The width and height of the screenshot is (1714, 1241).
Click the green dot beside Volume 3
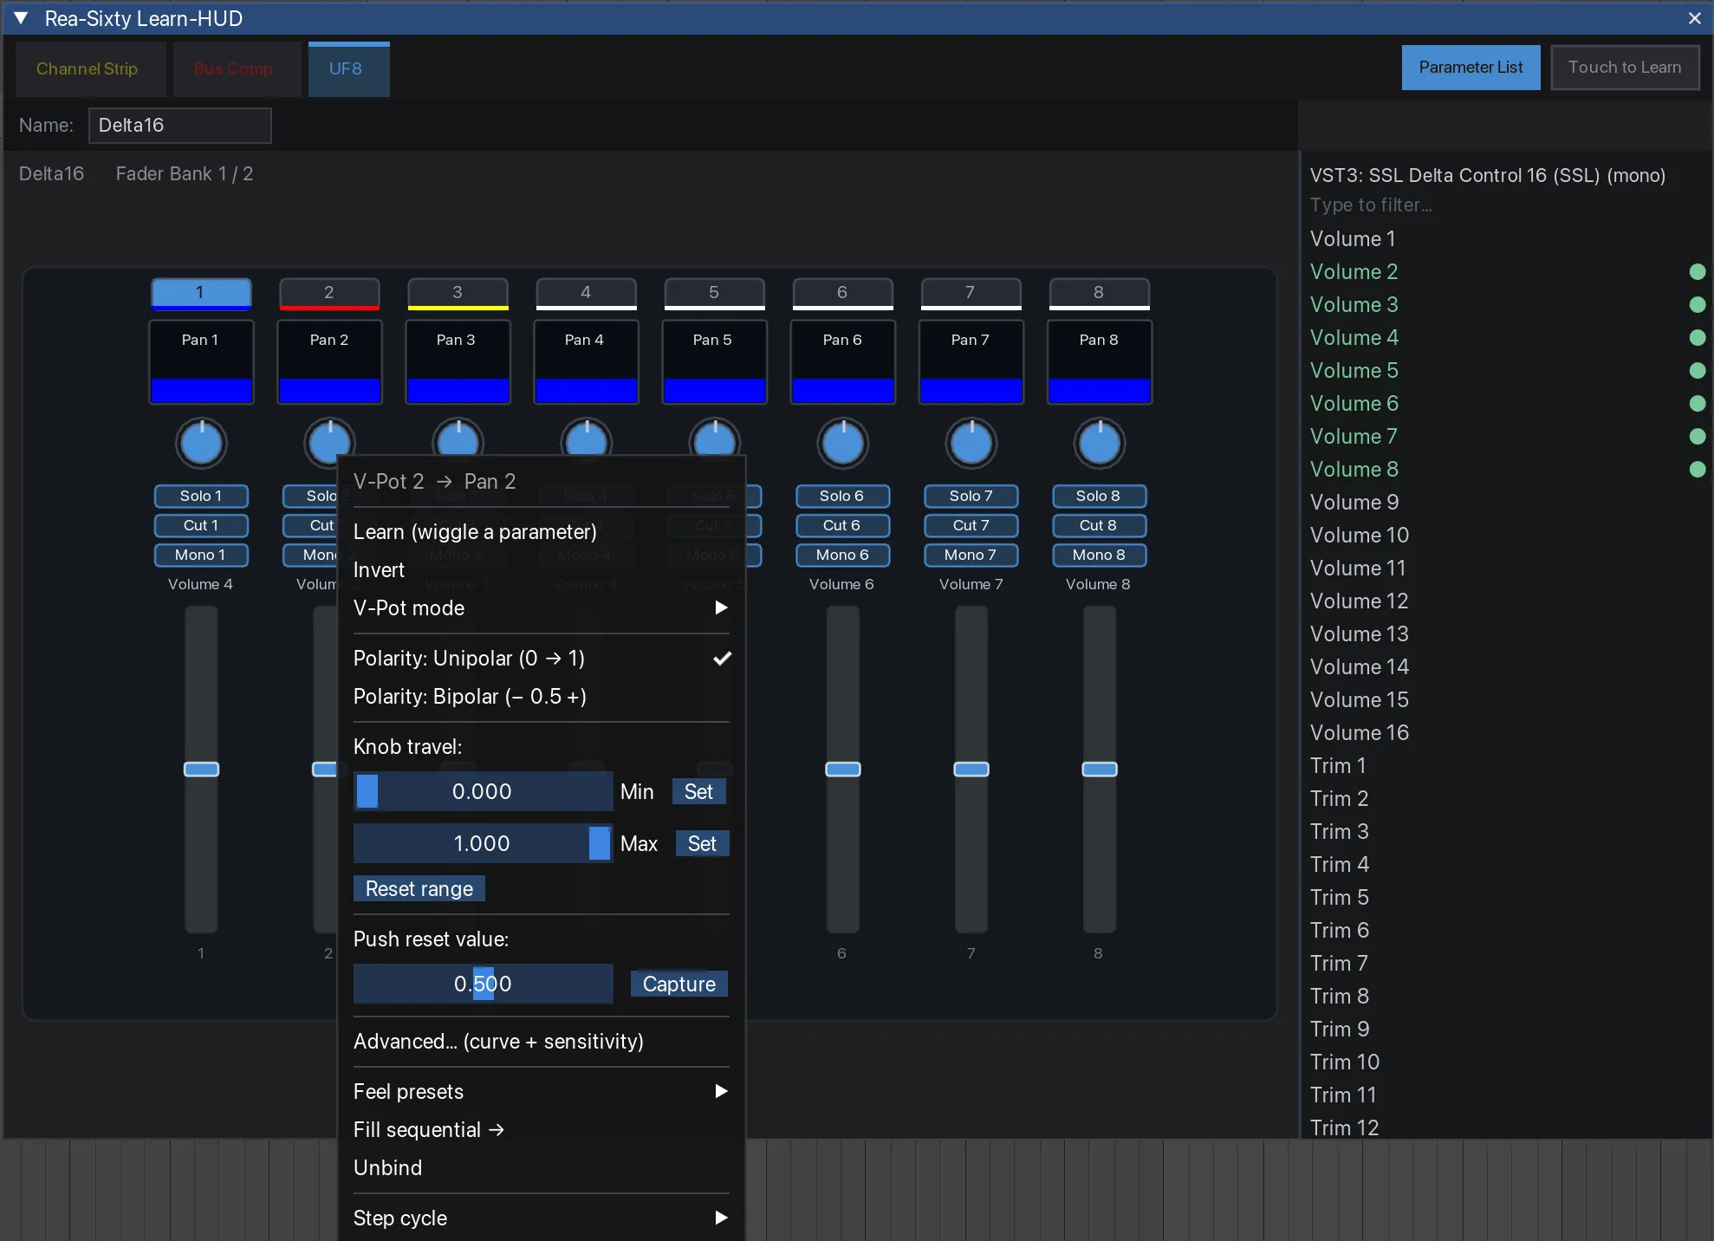[x=1698, y=305]
